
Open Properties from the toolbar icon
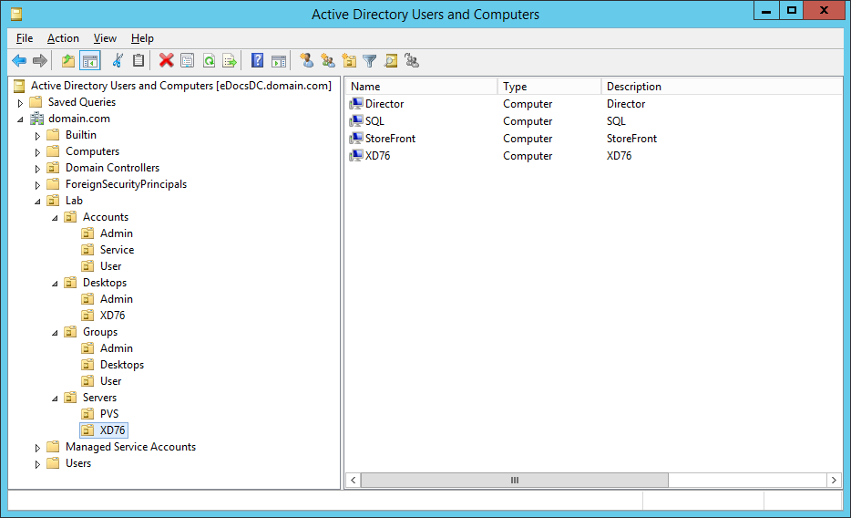pos(187,61)
